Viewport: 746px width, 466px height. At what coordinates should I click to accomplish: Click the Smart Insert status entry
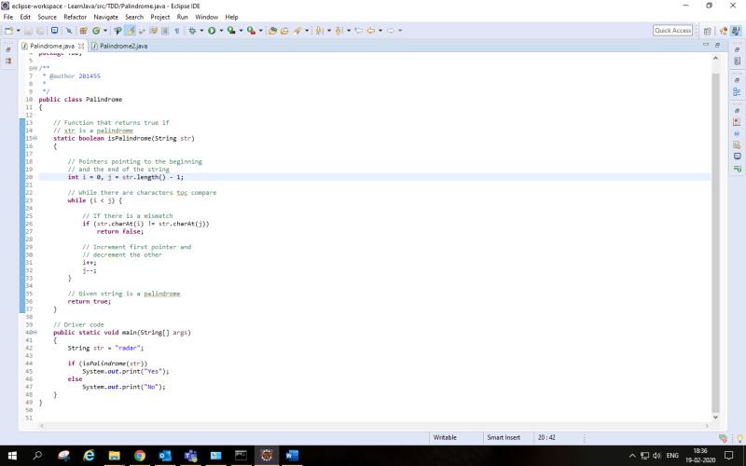point(504,437)
